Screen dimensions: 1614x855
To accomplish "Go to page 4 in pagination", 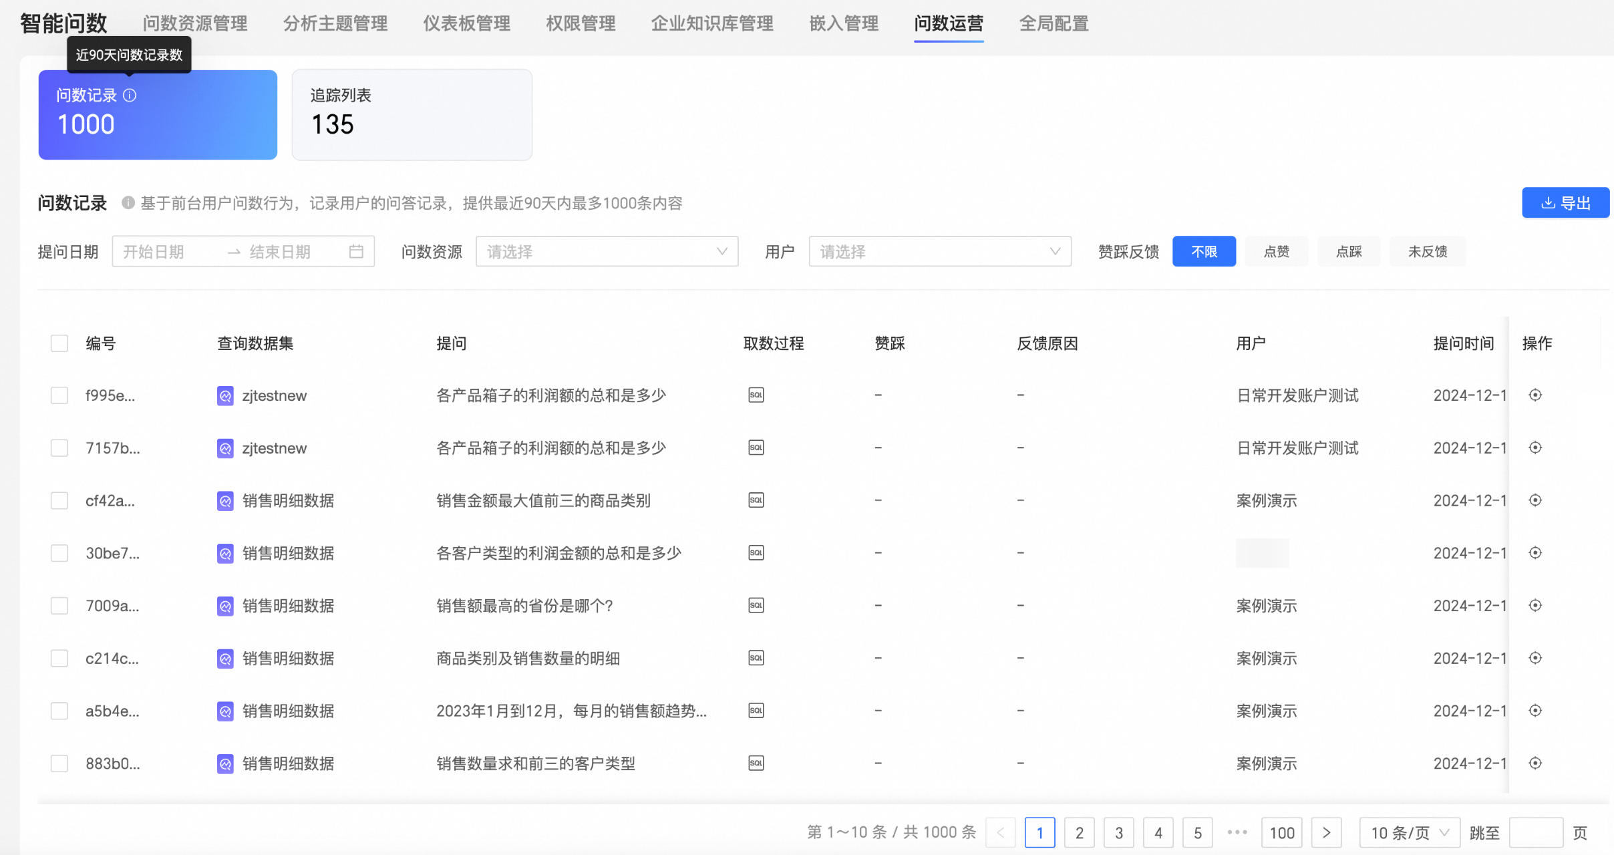I will [x=1158, y=833].
